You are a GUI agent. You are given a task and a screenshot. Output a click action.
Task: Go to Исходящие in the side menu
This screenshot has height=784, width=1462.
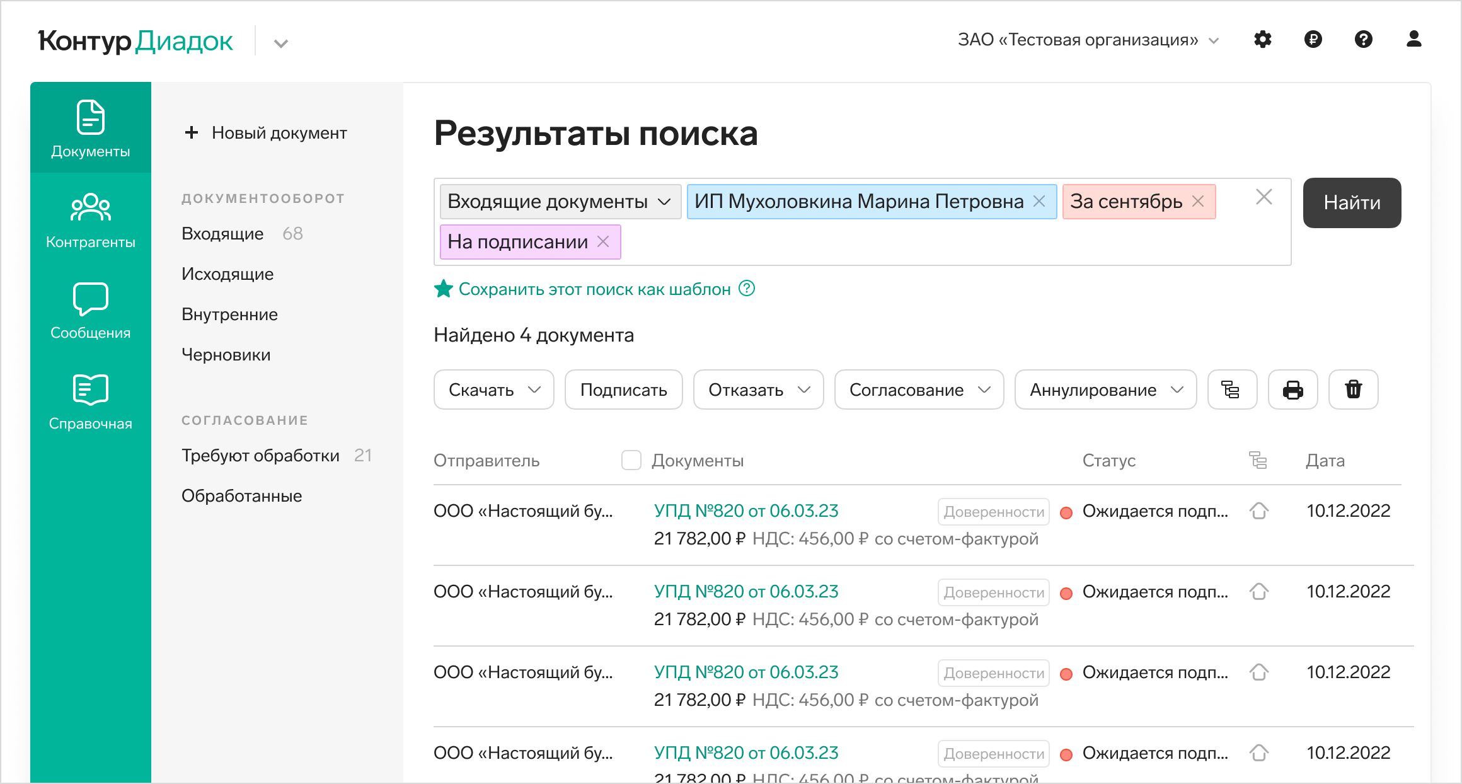[227, 274]
